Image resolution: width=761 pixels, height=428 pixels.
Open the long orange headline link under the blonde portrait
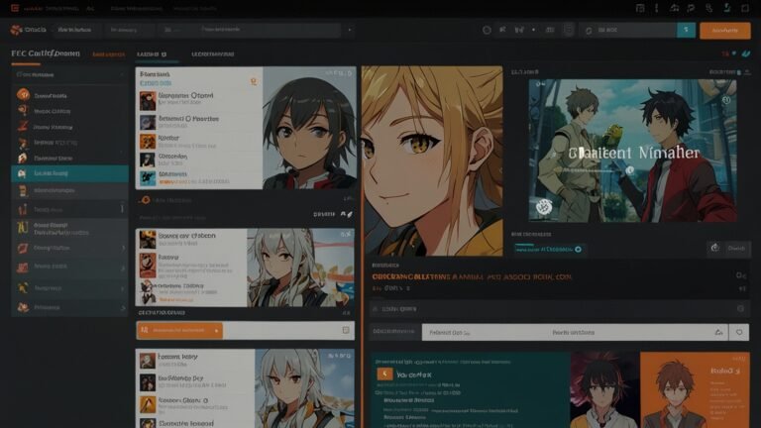click(472, 276)
